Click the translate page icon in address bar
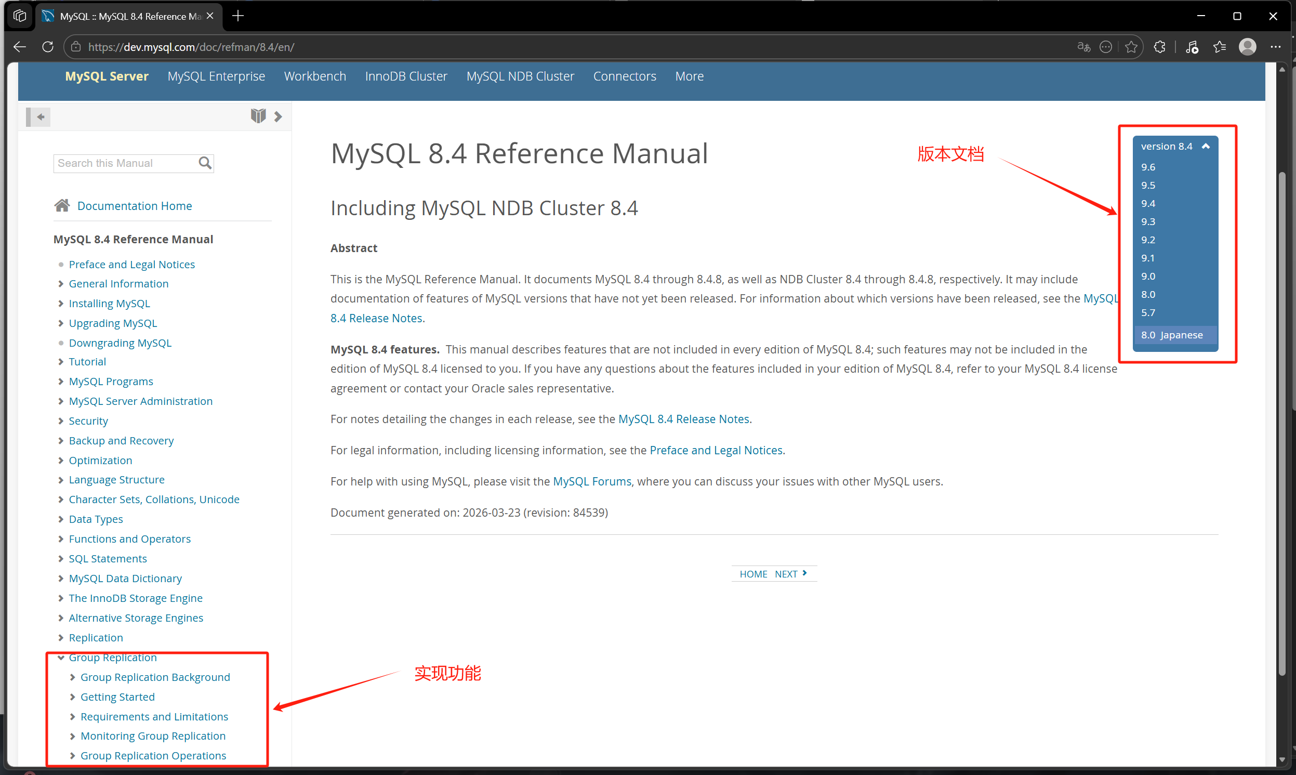 coord(1083,47)
